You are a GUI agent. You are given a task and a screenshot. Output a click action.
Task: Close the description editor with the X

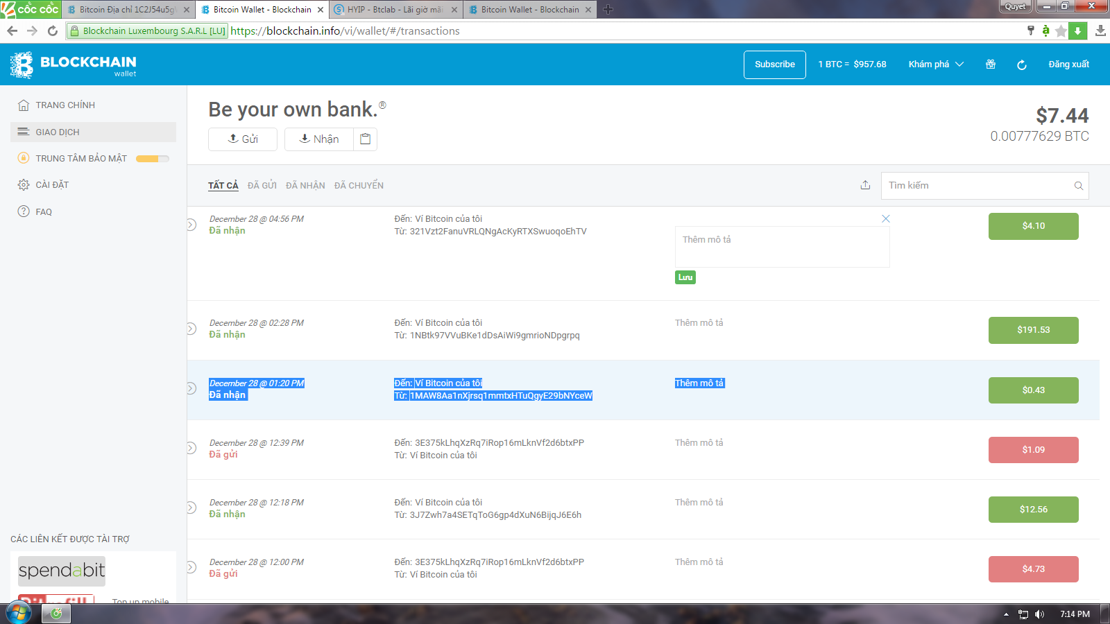[886, 218]
